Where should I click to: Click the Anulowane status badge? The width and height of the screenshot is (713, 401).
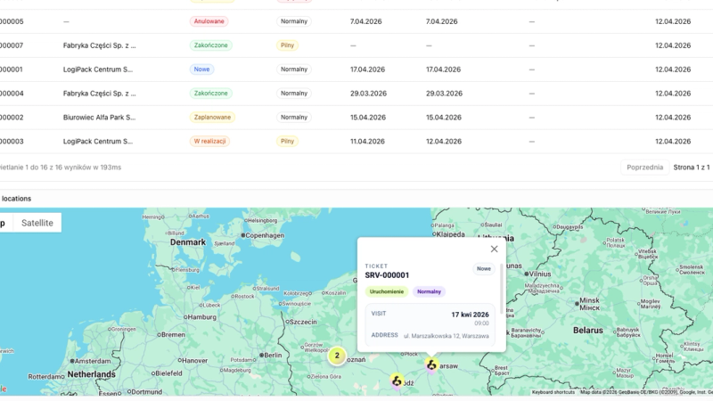click(x=209, y=21)
